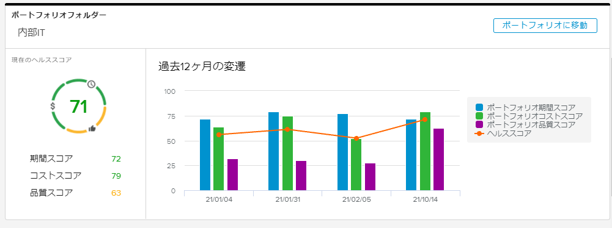This screenshot has height=228, width=612.
Task: Toggle ヘルススコア line legend entry
Action: (504, 134)
